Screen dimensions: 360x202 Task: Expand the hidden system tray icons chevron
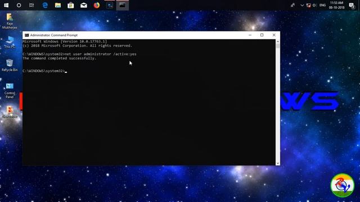click(302, 5)
